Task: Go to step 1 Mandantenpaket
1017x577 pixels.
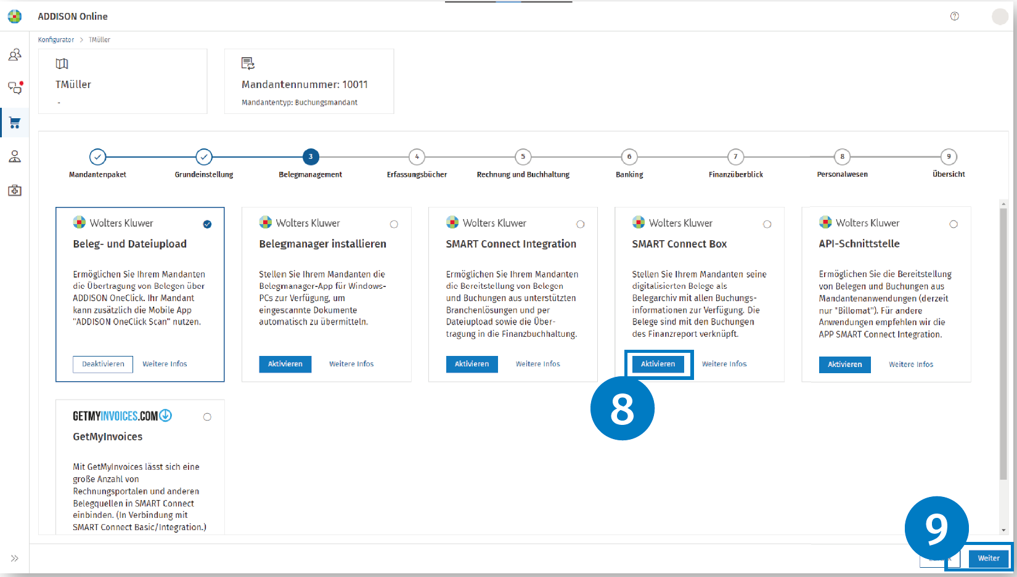Action: point(97,157)
